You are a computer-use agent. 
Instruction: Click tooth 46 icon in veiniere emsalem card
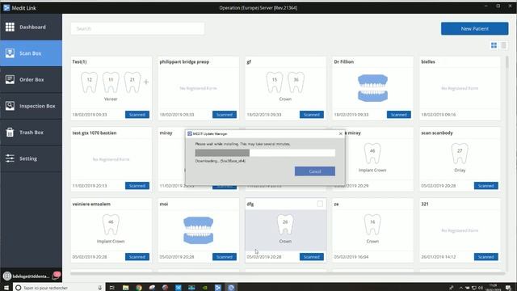(x=111, y=225)
